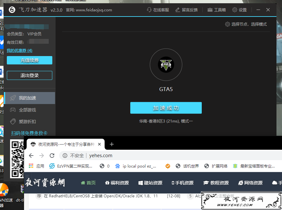Open a new browser tab

[x=112, y=144]
